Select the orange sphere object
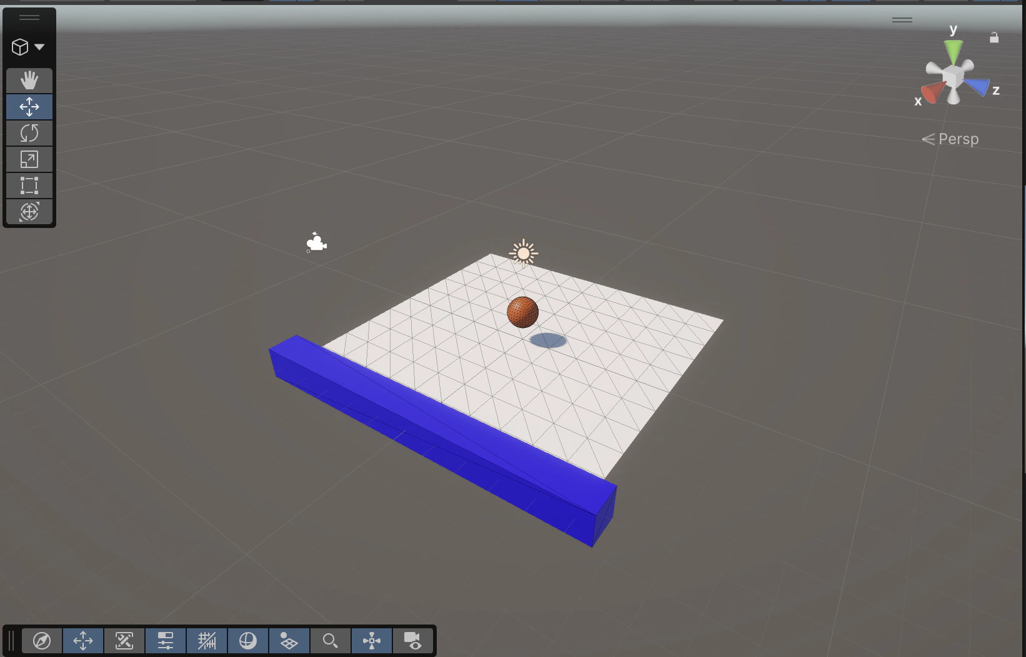Screen dimensions: 1026x657 522,312
